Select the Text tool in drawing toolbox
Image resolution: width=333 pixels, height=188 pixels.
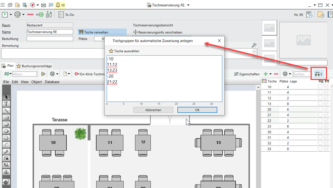point(6,104)
